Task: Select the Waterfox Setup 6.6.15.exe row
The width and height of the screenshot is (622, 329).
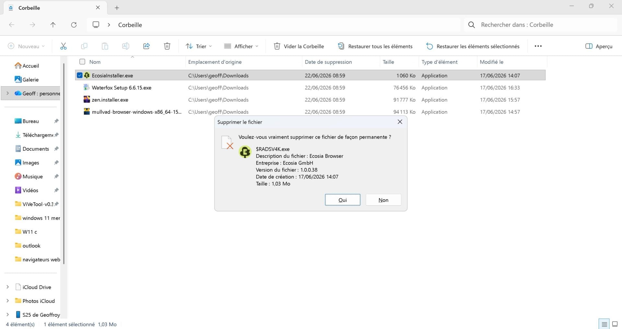Action: 310,88
